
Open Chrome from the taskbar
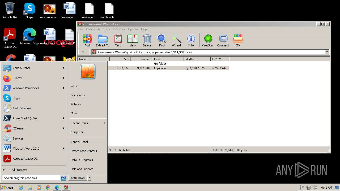pos(48,188)
